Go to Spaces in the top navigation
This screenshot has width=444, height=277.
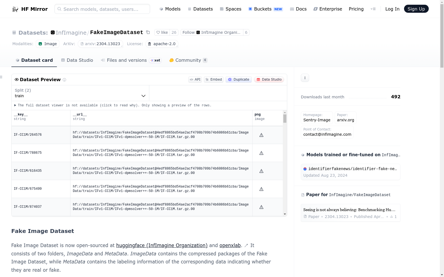tap(230, 9)
